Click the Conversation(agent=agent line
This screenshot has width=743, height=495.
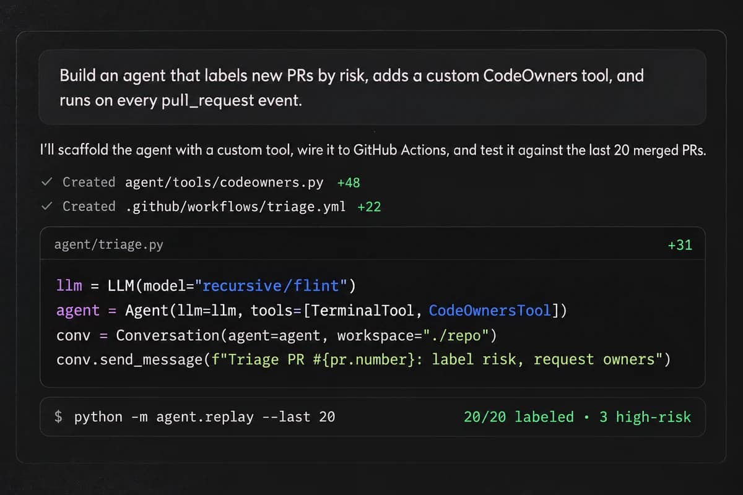276,335
